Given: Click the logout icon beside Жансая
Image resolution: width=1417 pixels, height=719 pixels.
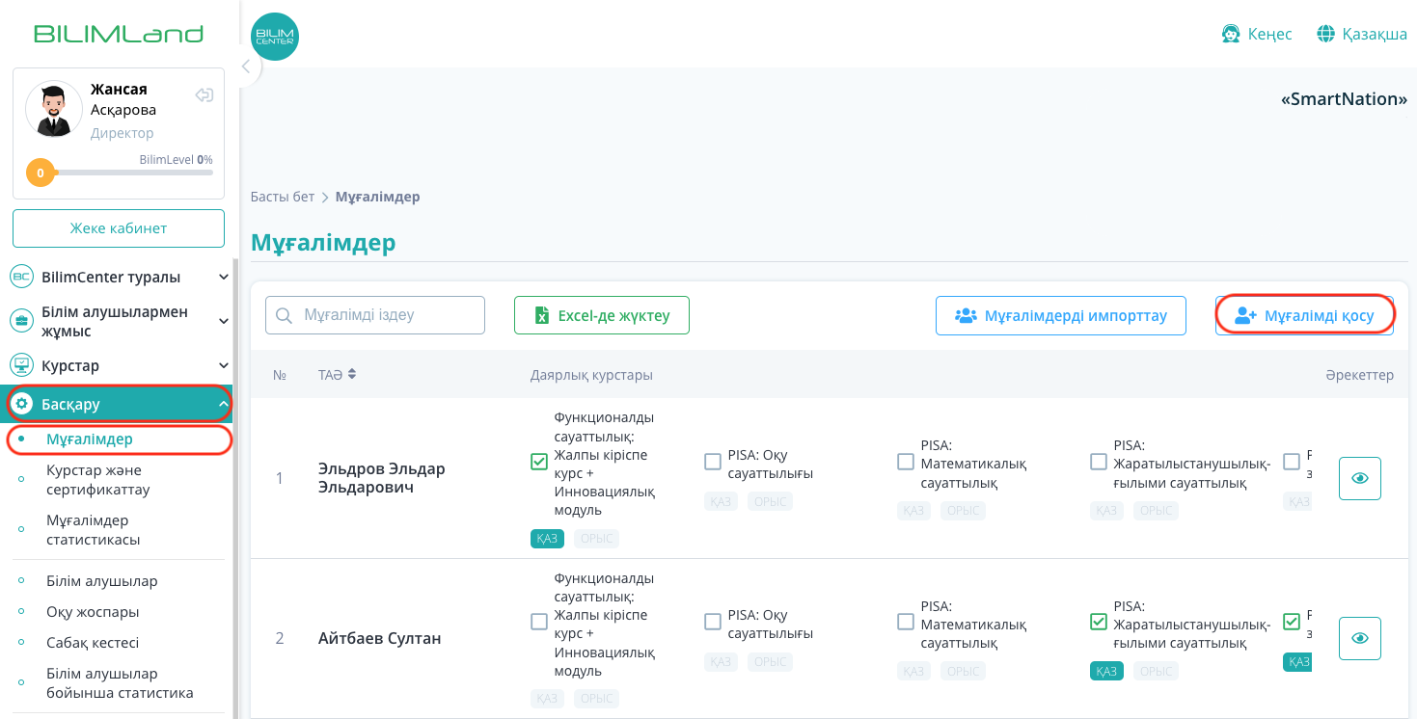Looking at the screenshot, I should click(204, 94).
